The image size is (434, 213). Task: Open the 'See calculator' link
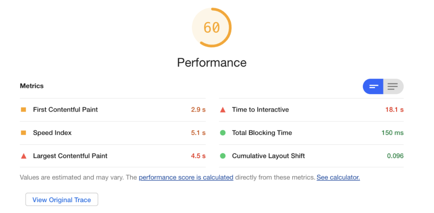338,177
